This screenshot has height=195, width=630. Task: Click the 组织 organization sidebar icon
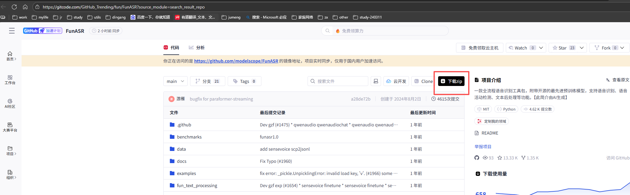(10, 174)
